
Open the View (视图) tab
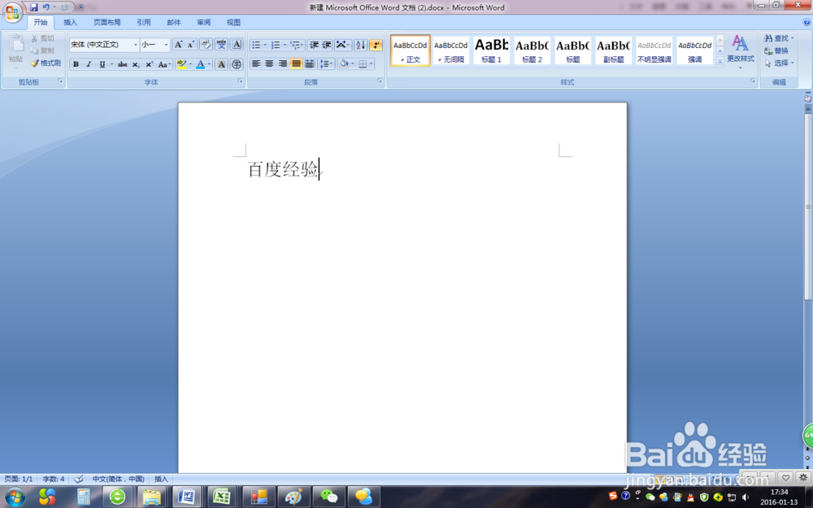(x=233, y=22)
